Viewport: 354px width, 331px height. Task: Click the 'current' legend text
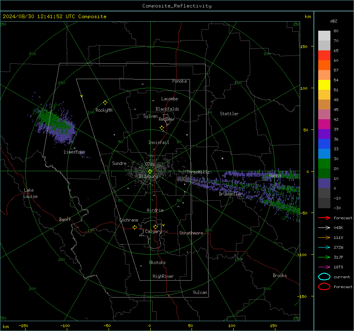click(x=342, y=277)
